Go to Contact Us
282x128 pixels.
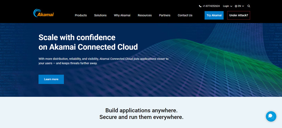click(x=185, y=15)
